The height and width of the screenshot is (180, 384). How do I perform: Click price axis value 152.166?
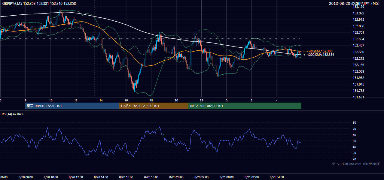pos(358,65)
